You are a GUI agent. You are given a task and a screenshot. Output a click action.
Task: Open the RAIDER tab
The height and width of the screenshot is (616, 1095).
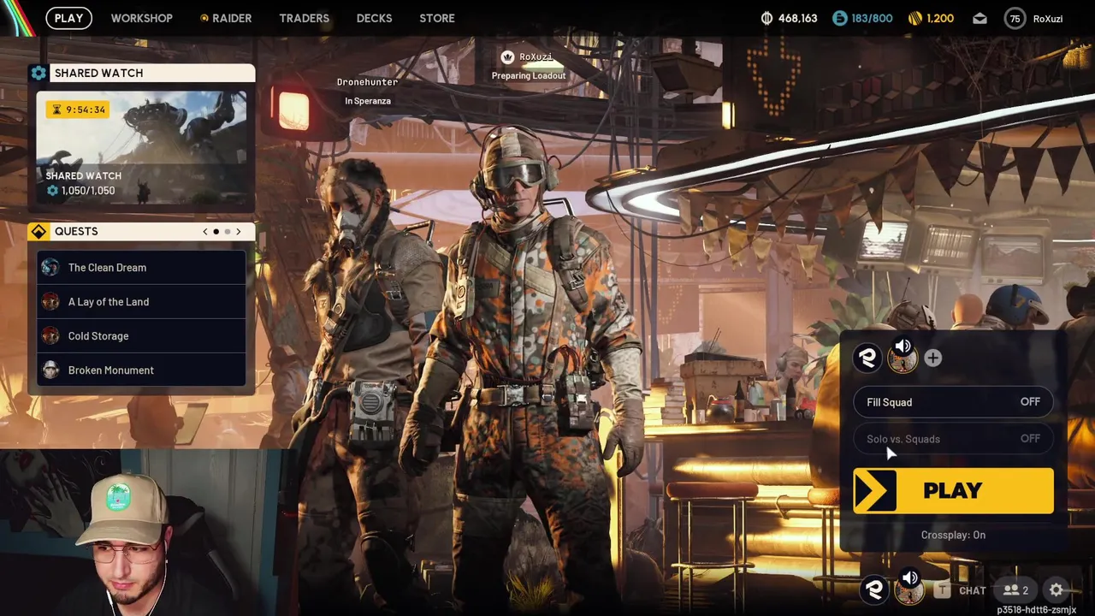coord(226,18)
